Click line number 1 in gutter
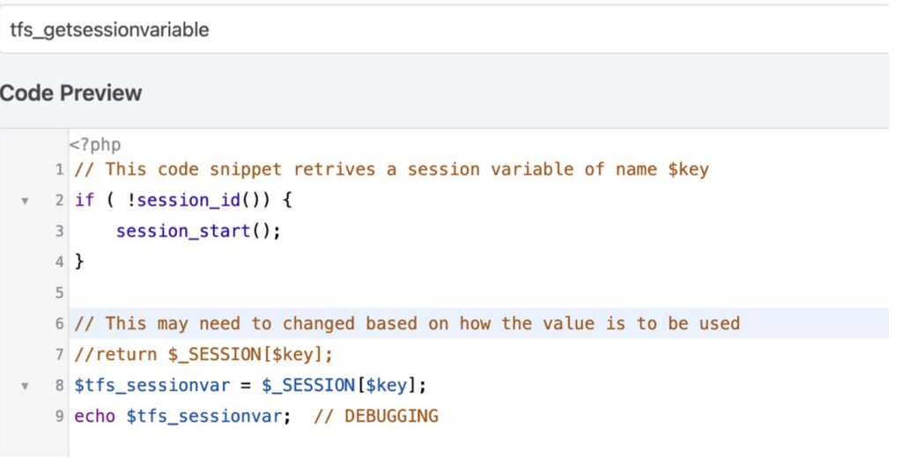 click(59, 169)
